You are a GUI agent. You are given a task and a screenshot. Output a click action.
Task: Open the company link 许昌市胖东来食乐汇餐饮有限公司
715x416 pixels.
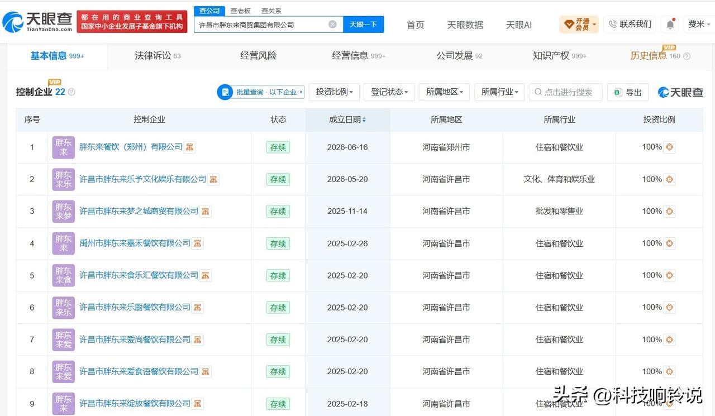[139, 275]
